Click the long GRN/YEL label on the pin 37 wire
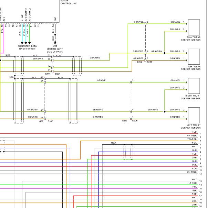Viewport: 207px width, 208px height. click(102, 80)
